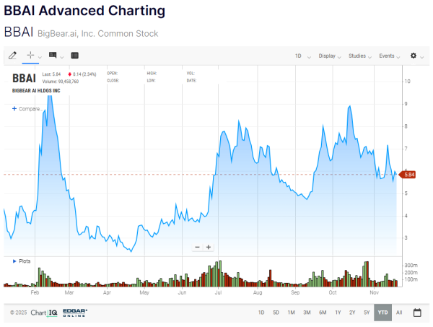Image resolution: width=433 pixels, height=327 pixels.
Task: Switch to the 6M time range
Action: click(323, 313)
